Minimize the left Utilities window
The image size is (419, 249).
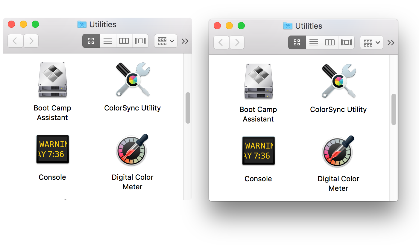click(x=23, y=24)
